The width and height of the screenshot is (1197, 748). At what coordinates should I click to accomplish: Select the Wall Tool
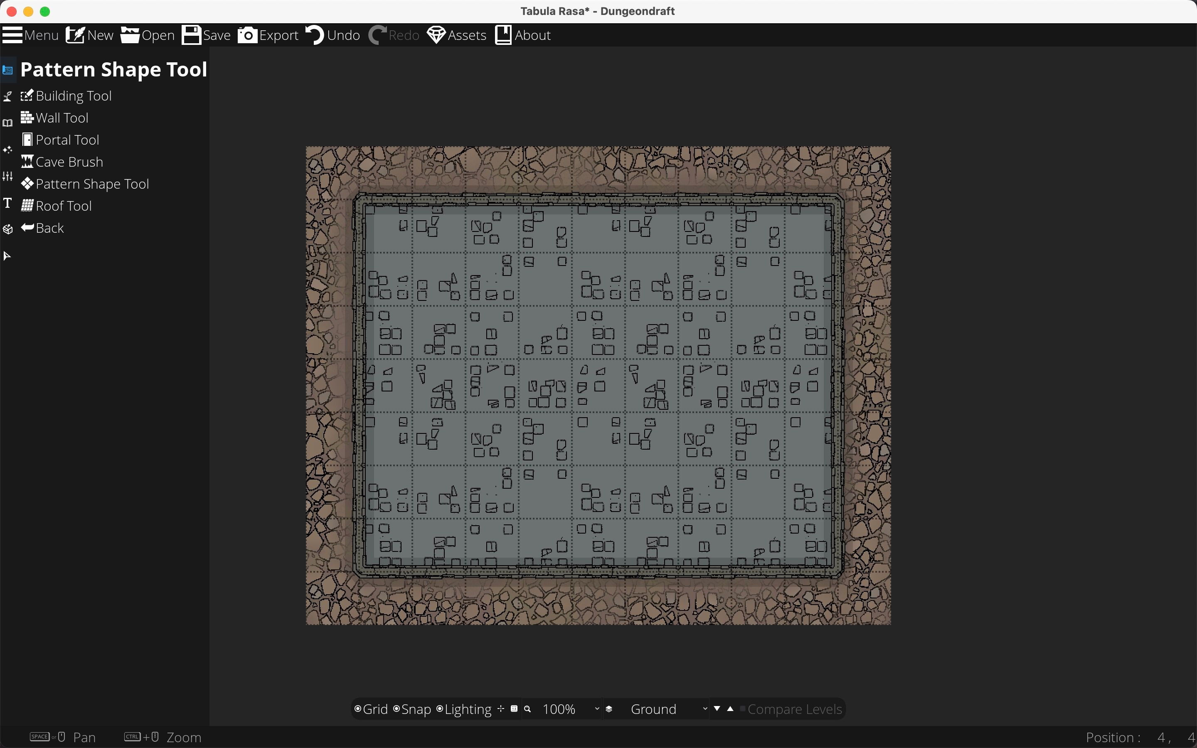pyautogui.click(x=62, y=118)
